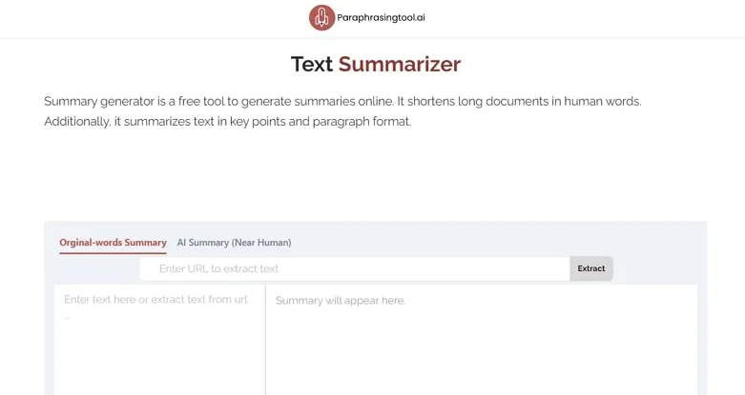Click the Summary generator description line

click(342, 101)
